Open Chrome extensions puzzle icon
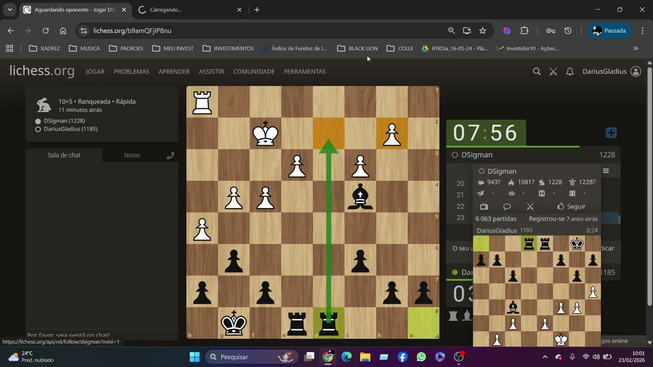Viewport: 653px width, 367px height. click(524, 31)
